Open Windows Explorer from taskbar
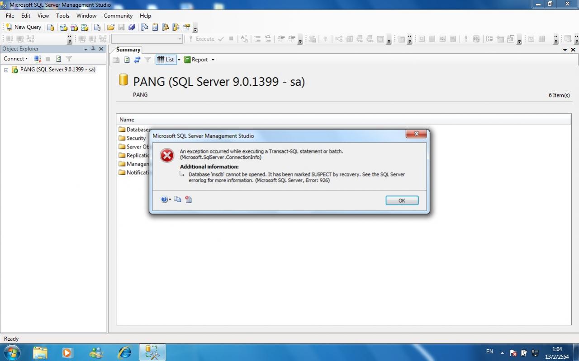The width and height of the screenshot is (579, 361). point(40,352)
